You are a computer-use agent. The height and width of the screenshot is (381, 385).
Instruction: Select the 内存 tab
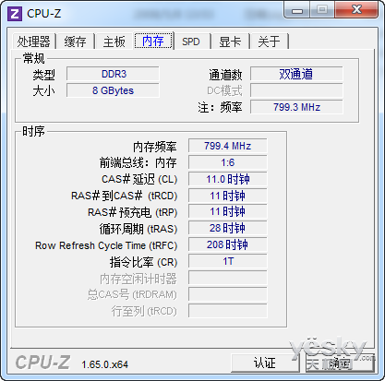[x=153, y=41]
